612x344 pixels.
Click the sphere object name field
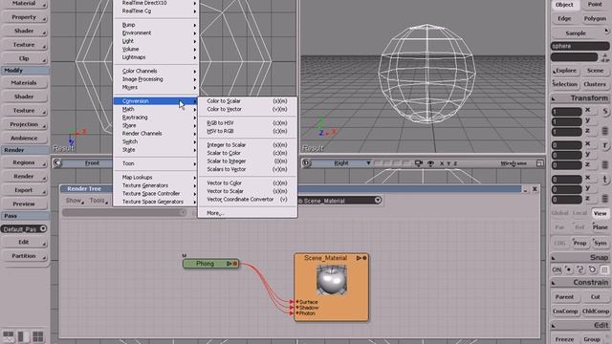580,46
